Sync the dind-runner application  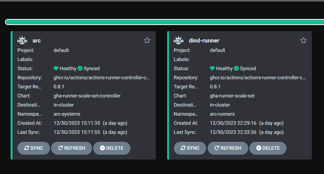tap(190, 148)
